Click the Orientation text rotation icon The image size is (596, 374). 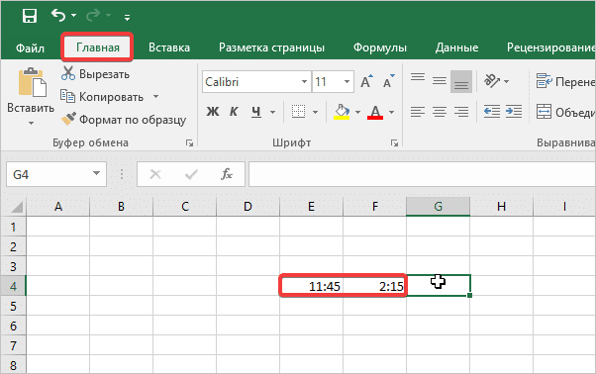(x=492, y=81)
